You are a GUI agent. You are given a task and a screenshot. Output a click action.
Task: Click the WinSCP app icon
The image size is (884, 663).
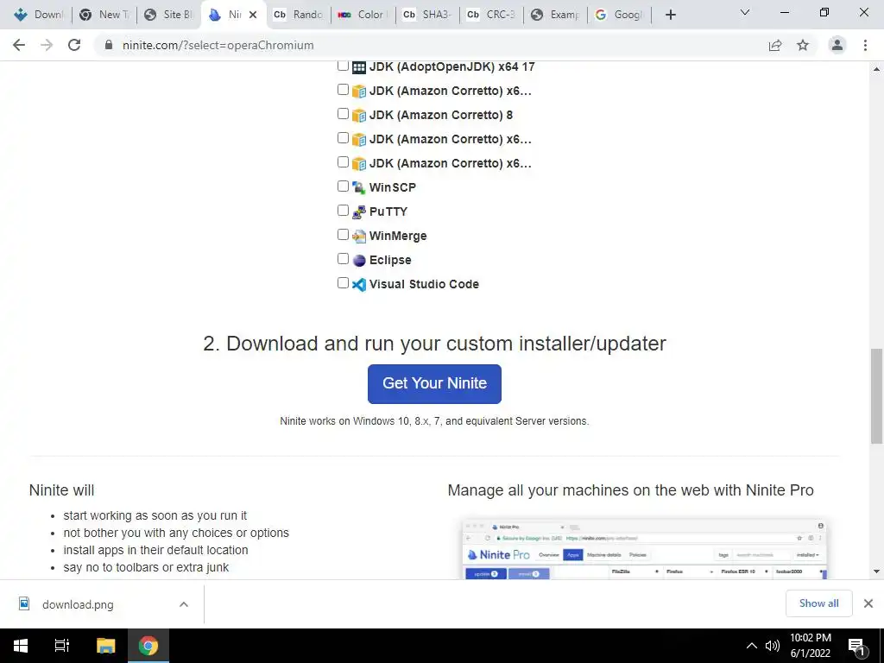point(359,187)
